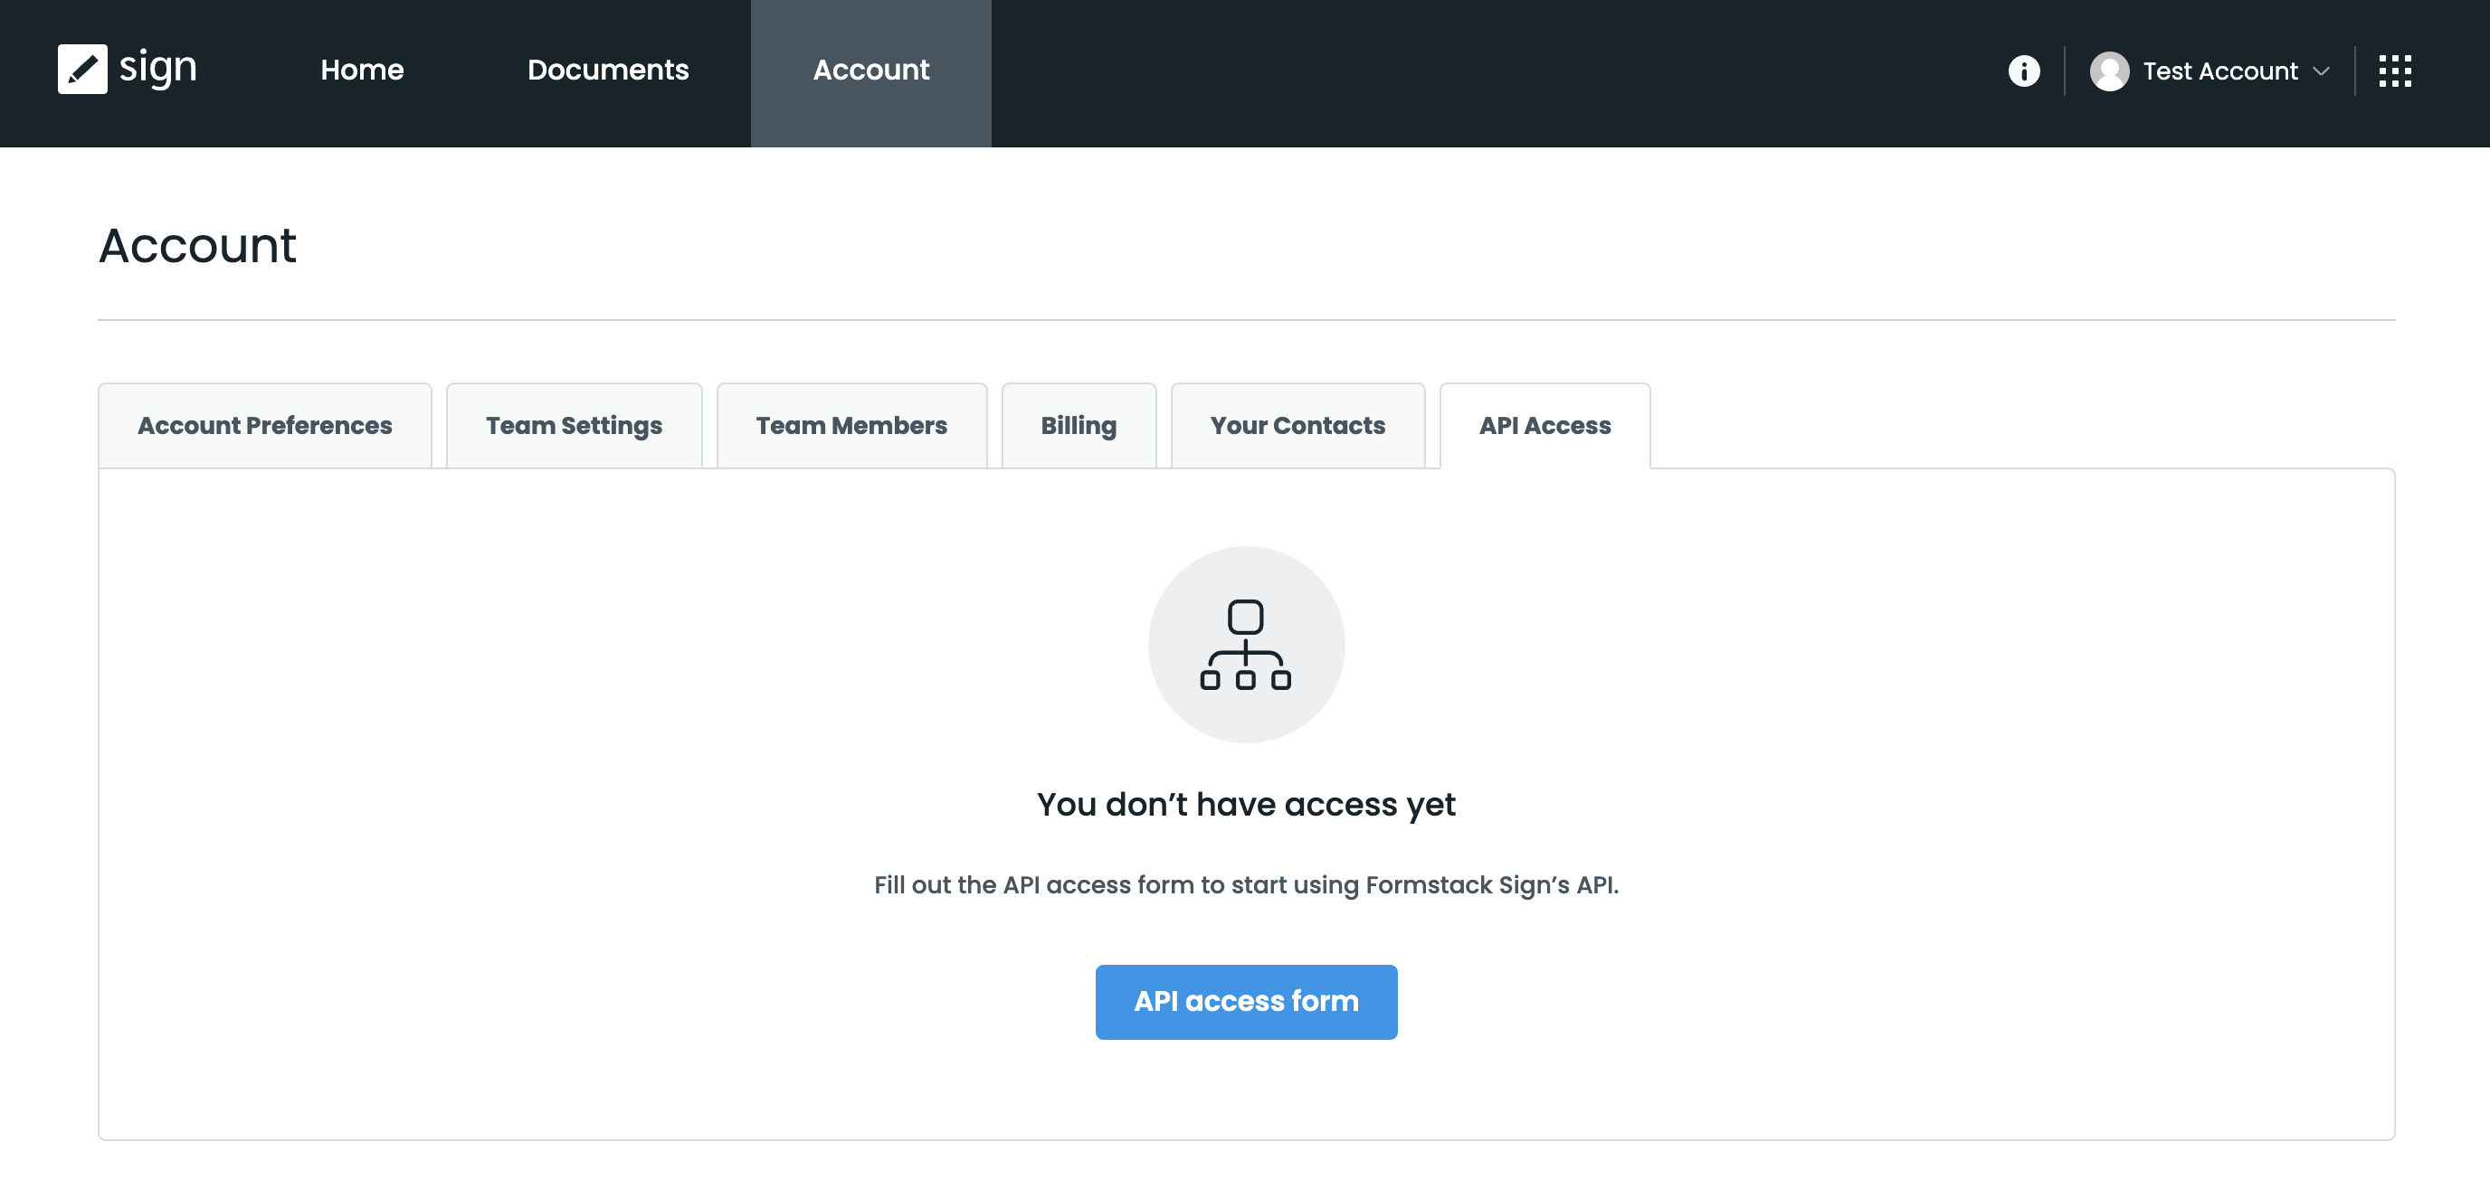The width and height of the screenshot is (2490, 1199).
Task: Select Account in the top navigation
Action: 870,70
